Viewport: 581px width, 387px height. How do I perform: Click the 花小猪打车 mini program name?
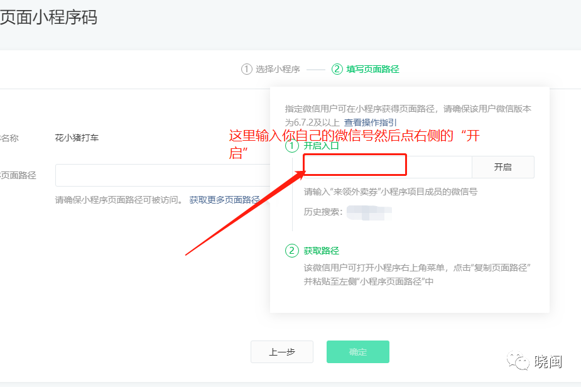[x=77, y=138]
